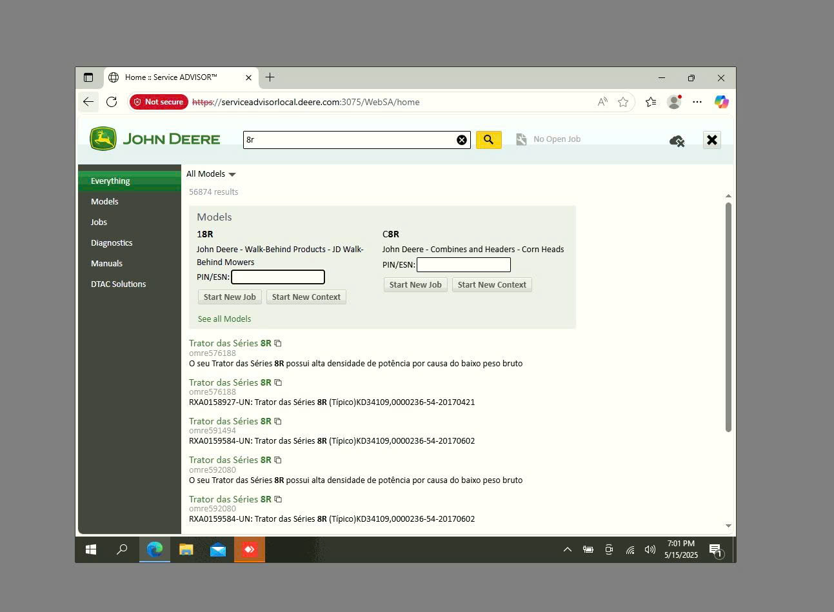Expand the All Models dropdown
Image resolution: width=834 pixels, height=612 pixels.
point(211,174)
